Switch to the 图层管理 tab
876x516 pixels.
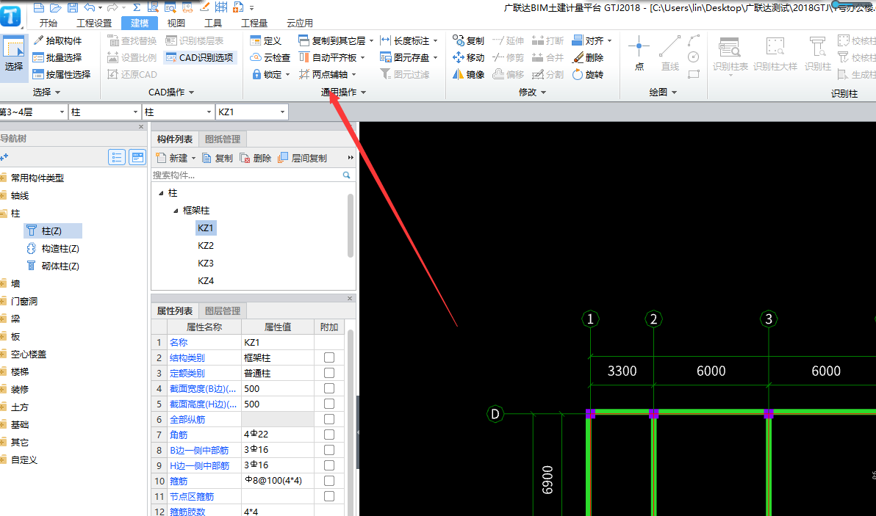coord(223,310)
